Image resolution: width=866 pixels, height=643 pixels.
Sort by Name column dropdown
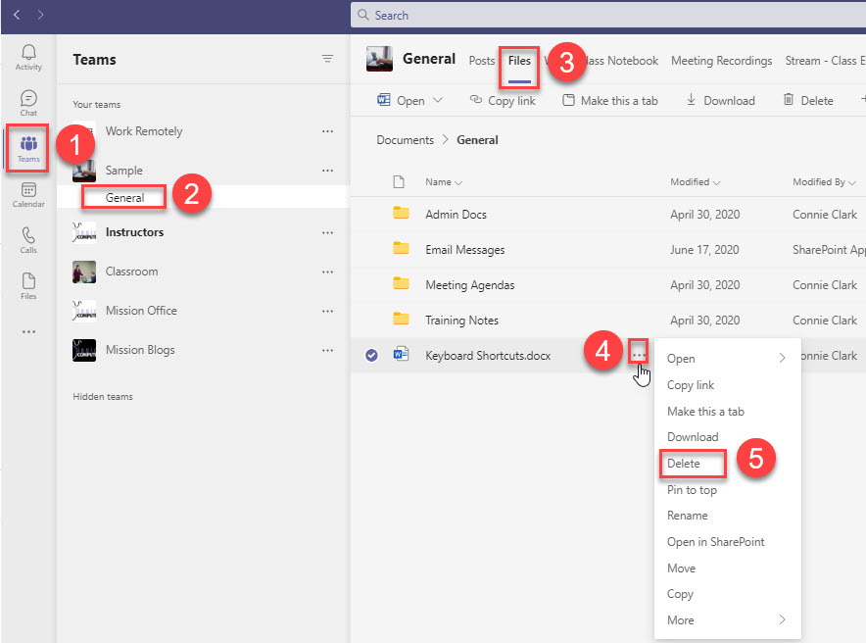[444, 182]
